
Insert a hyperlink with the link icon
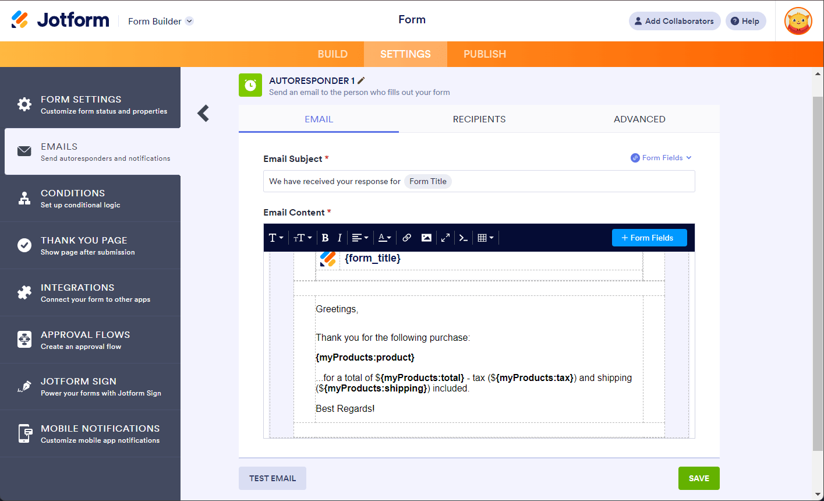point(406,238)
